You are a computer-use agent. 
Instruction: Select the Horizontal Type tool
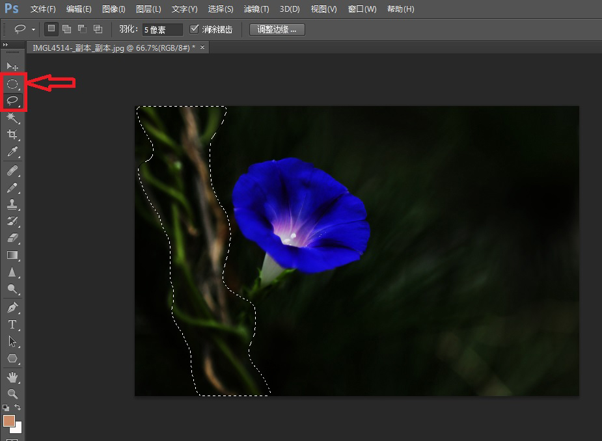pos(12,324)
